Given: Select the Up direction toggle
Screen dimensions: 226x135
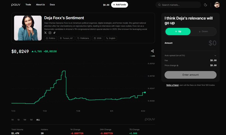Looking at the screenshot, I should [x=178, y=32].
